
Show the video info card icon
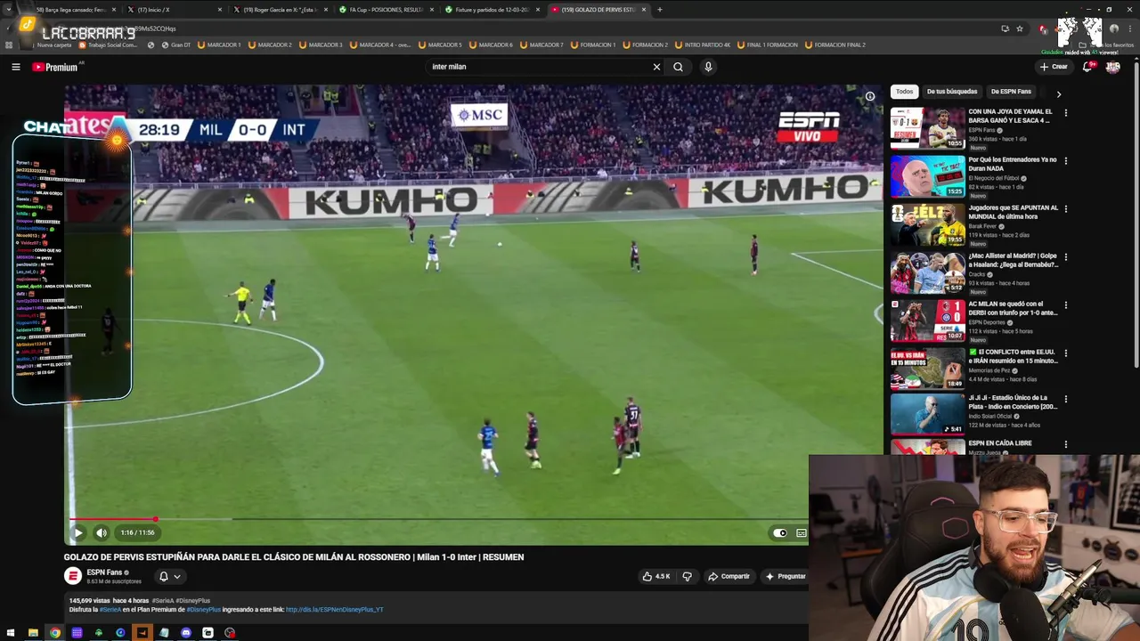coord(870,97)
